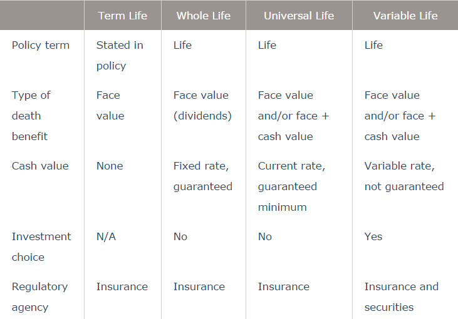Click 'Variable rate, not guaranteed' cell
This screenshot has height=319, width=458.
[404, 176]
